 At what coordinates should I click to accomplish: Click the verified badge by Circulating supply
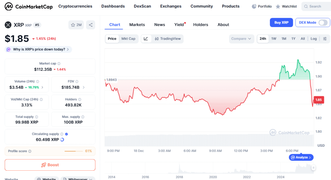pyautogui.click(x=67, y=134)
